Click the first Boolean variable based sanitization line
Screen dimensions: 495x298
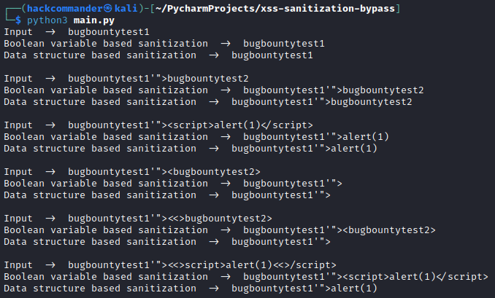click(164, 44)
